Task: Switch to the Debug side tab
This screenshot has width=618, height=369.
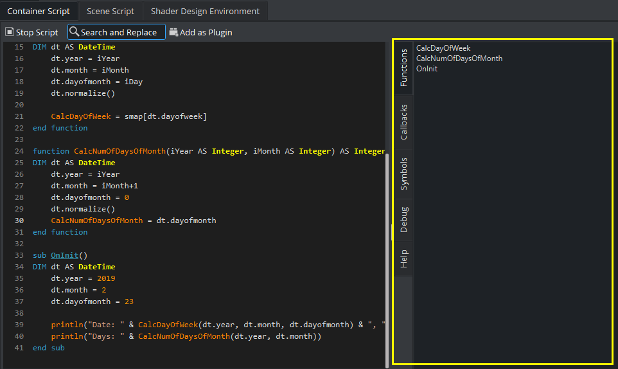Action: [404, 220]
